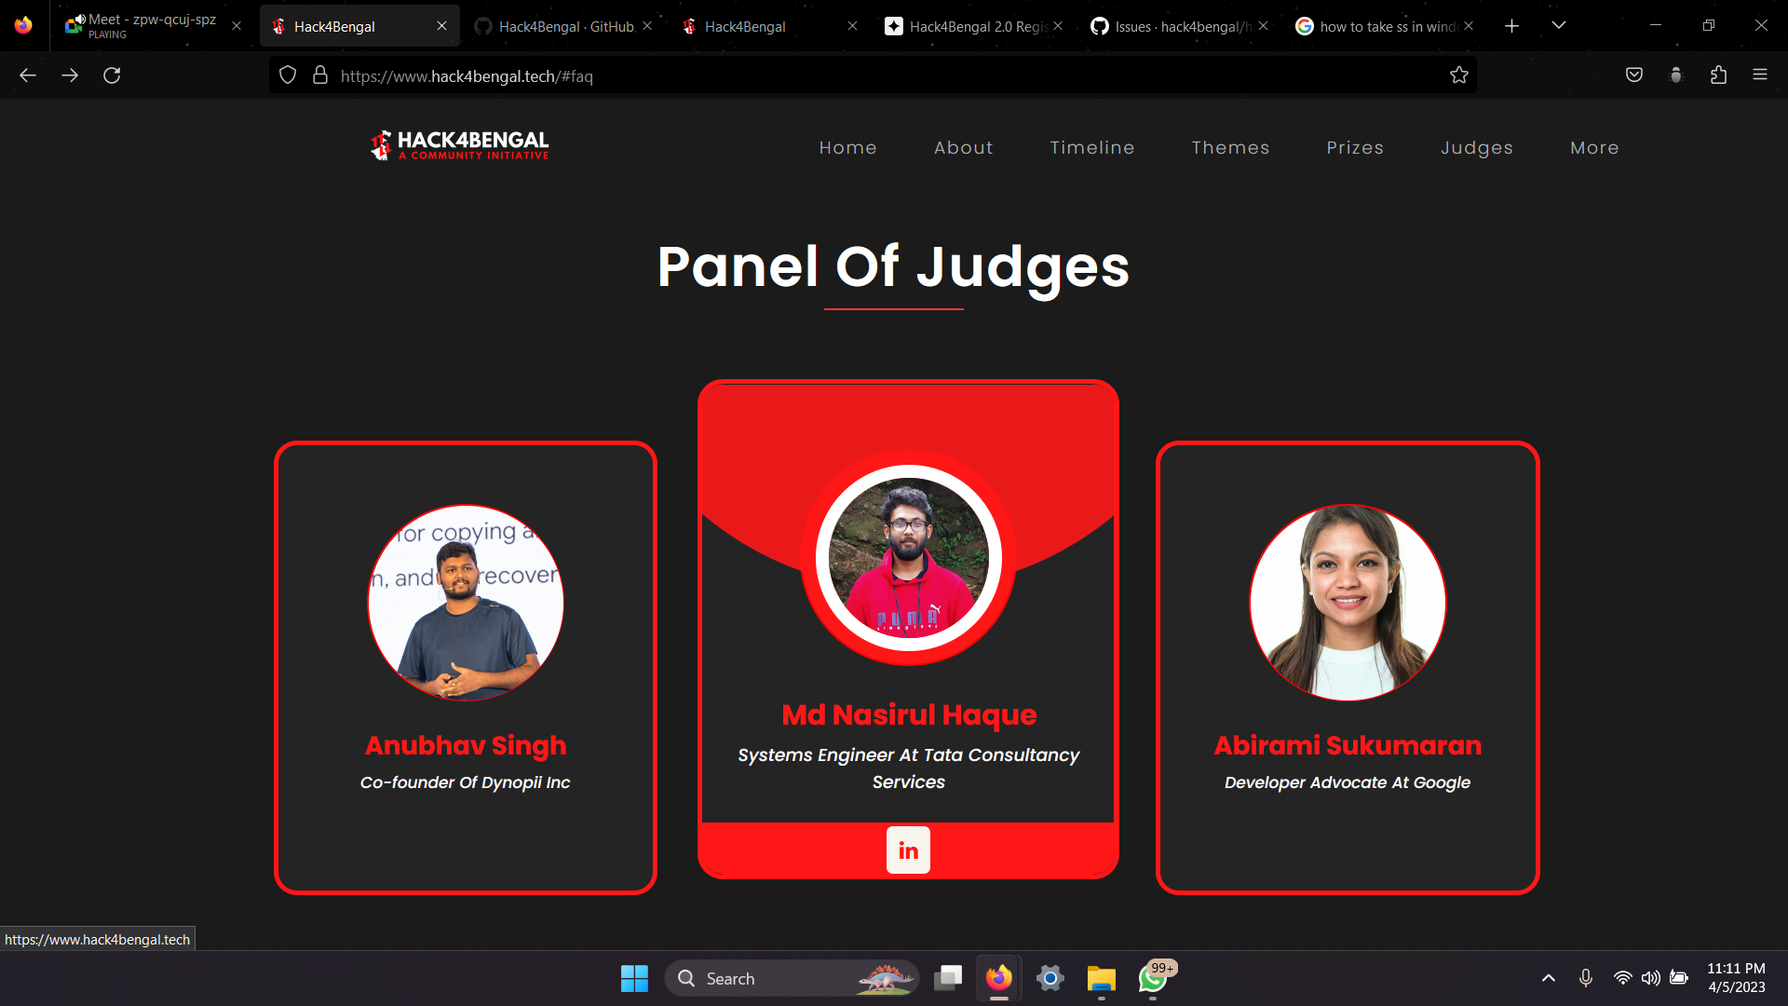This screenshot has height=1006, width=1788.
Task: Close the Issues · hack4bengal tab
Action: (x=1263, y=26)
